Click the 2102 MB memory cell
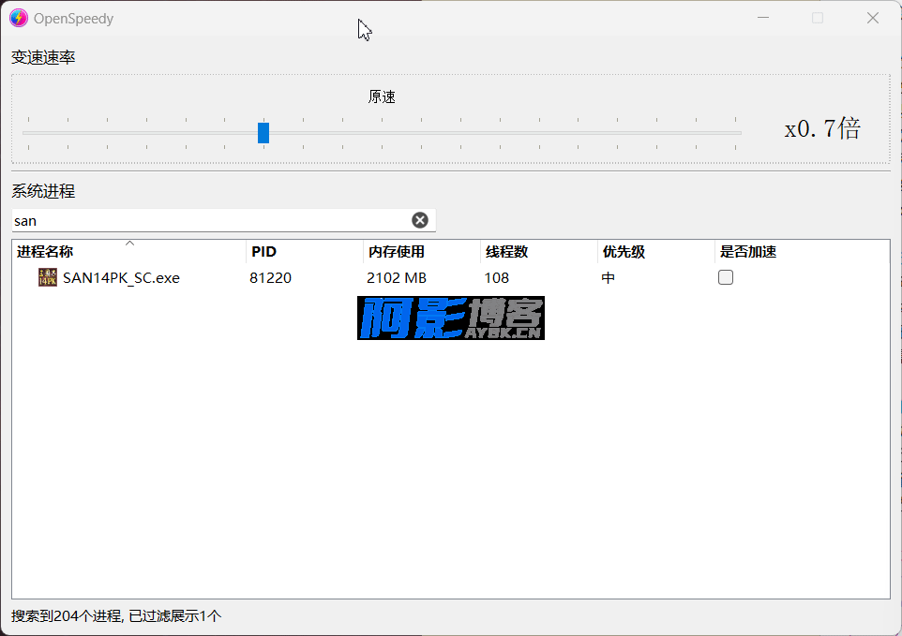This screenshot has width=902, height=636. 397,277
